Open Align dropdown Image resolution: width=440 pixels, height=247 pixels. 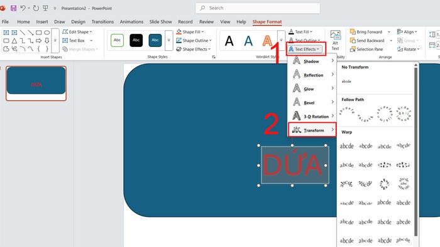407,32
